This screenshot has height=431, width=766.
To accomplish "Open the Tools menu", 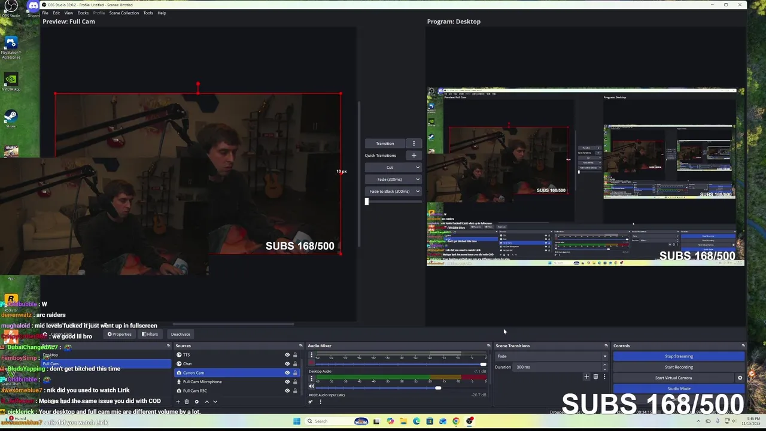I will pyautogui.click(x=148, y=13).
